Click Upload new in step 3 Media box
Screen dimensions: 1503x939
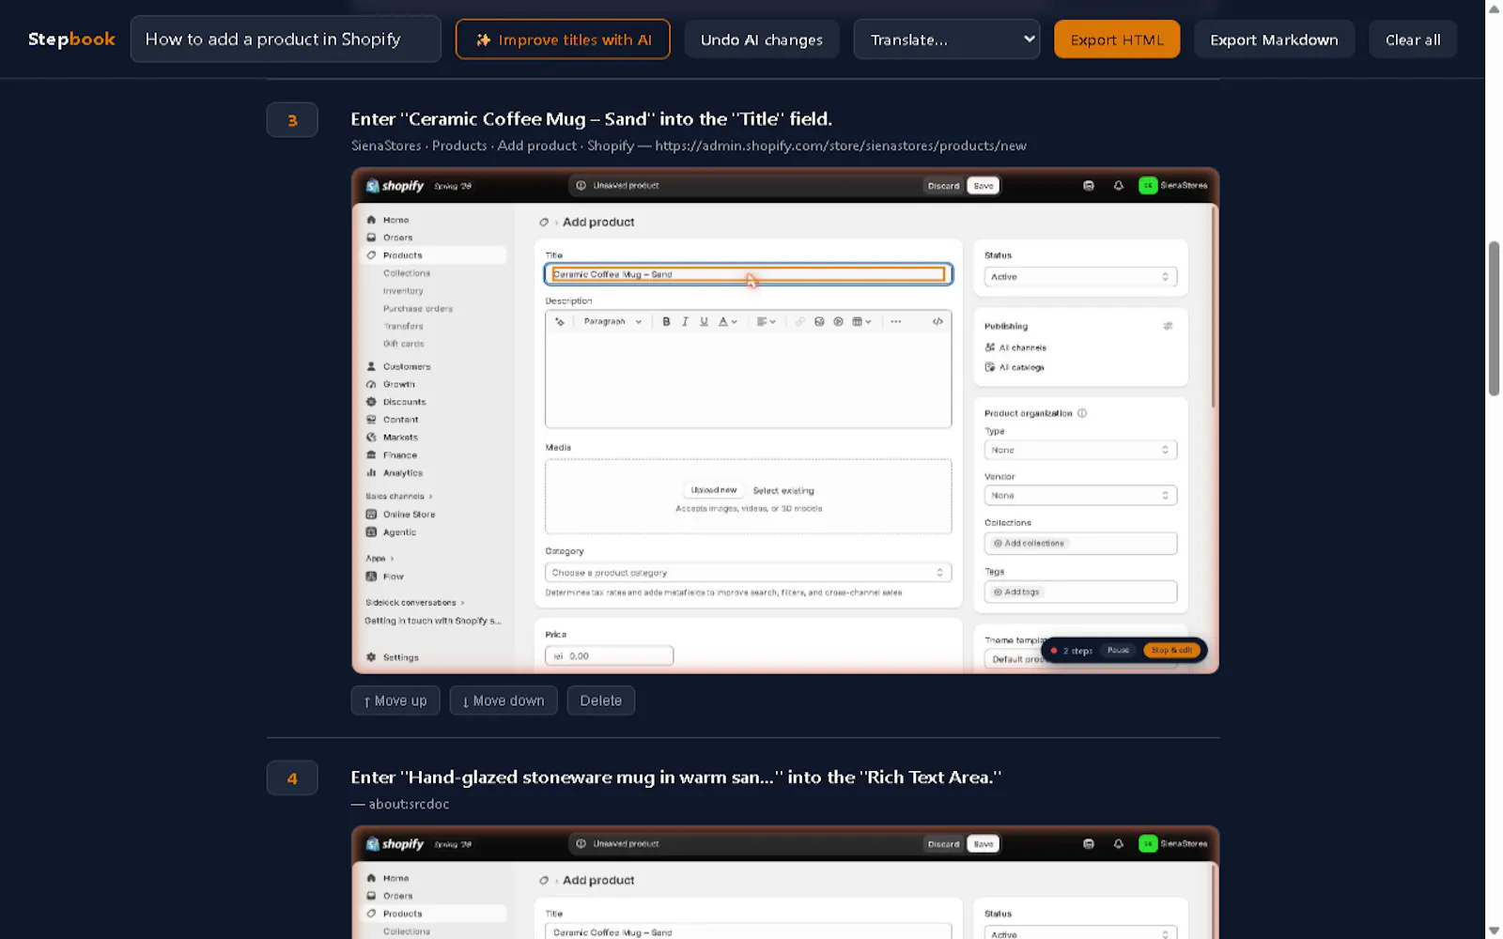click(714, 490)
